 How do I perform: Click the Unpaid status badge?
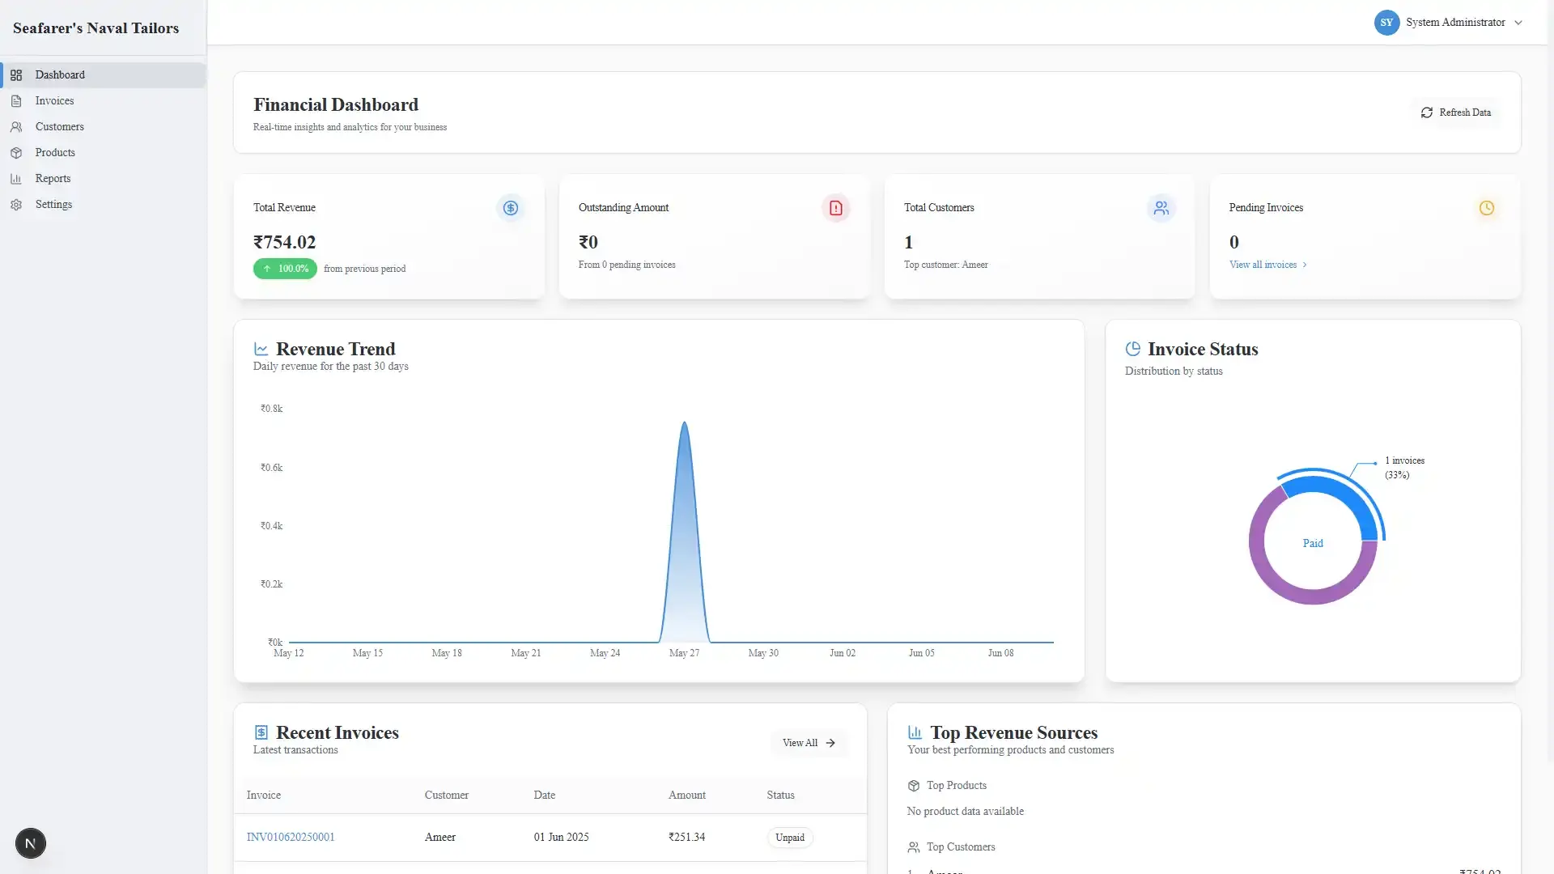pos(790,838)
